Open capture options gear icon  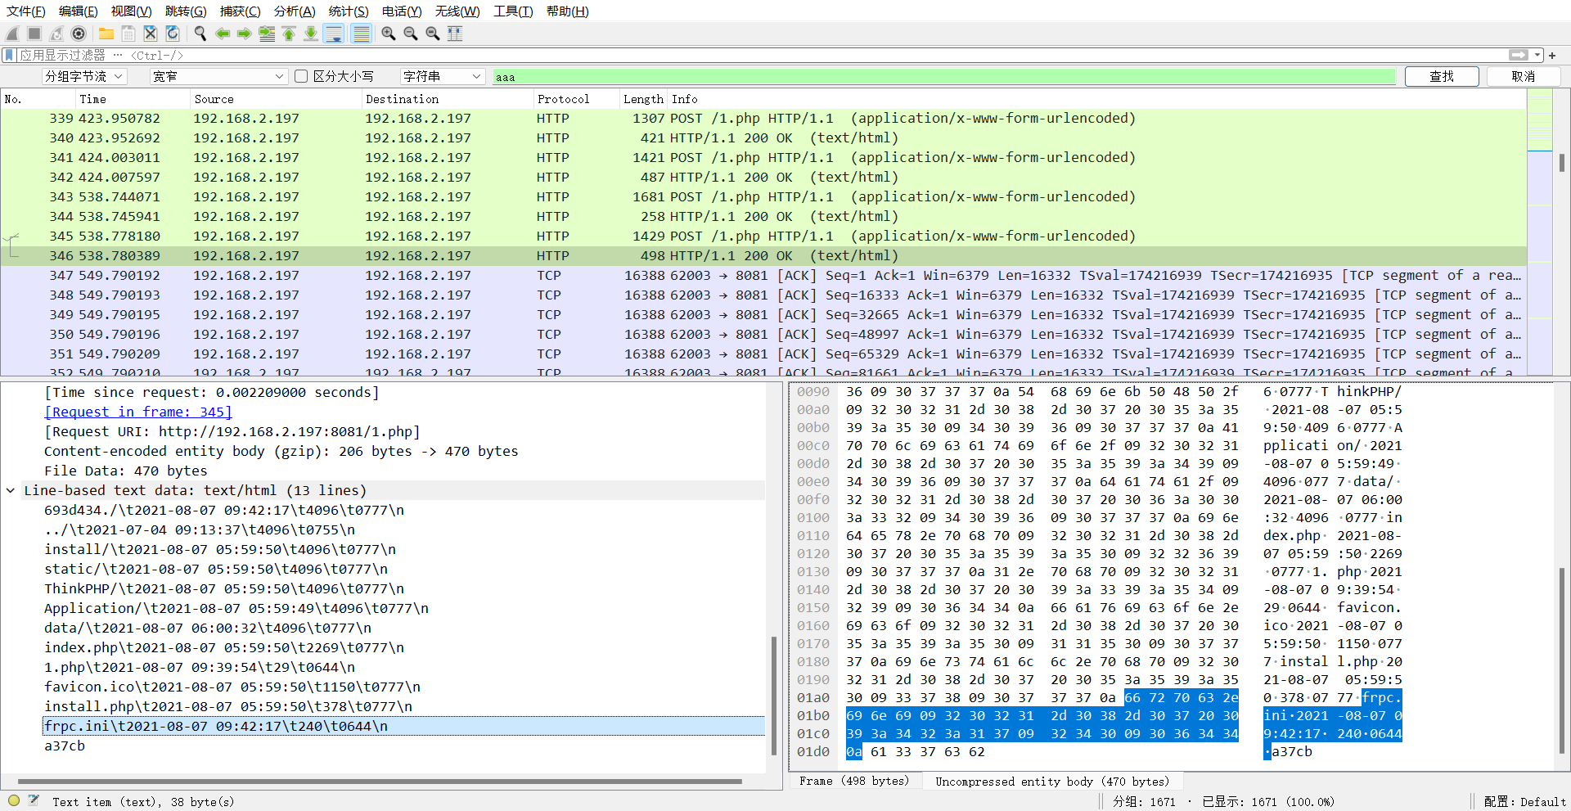pos(79,34)
